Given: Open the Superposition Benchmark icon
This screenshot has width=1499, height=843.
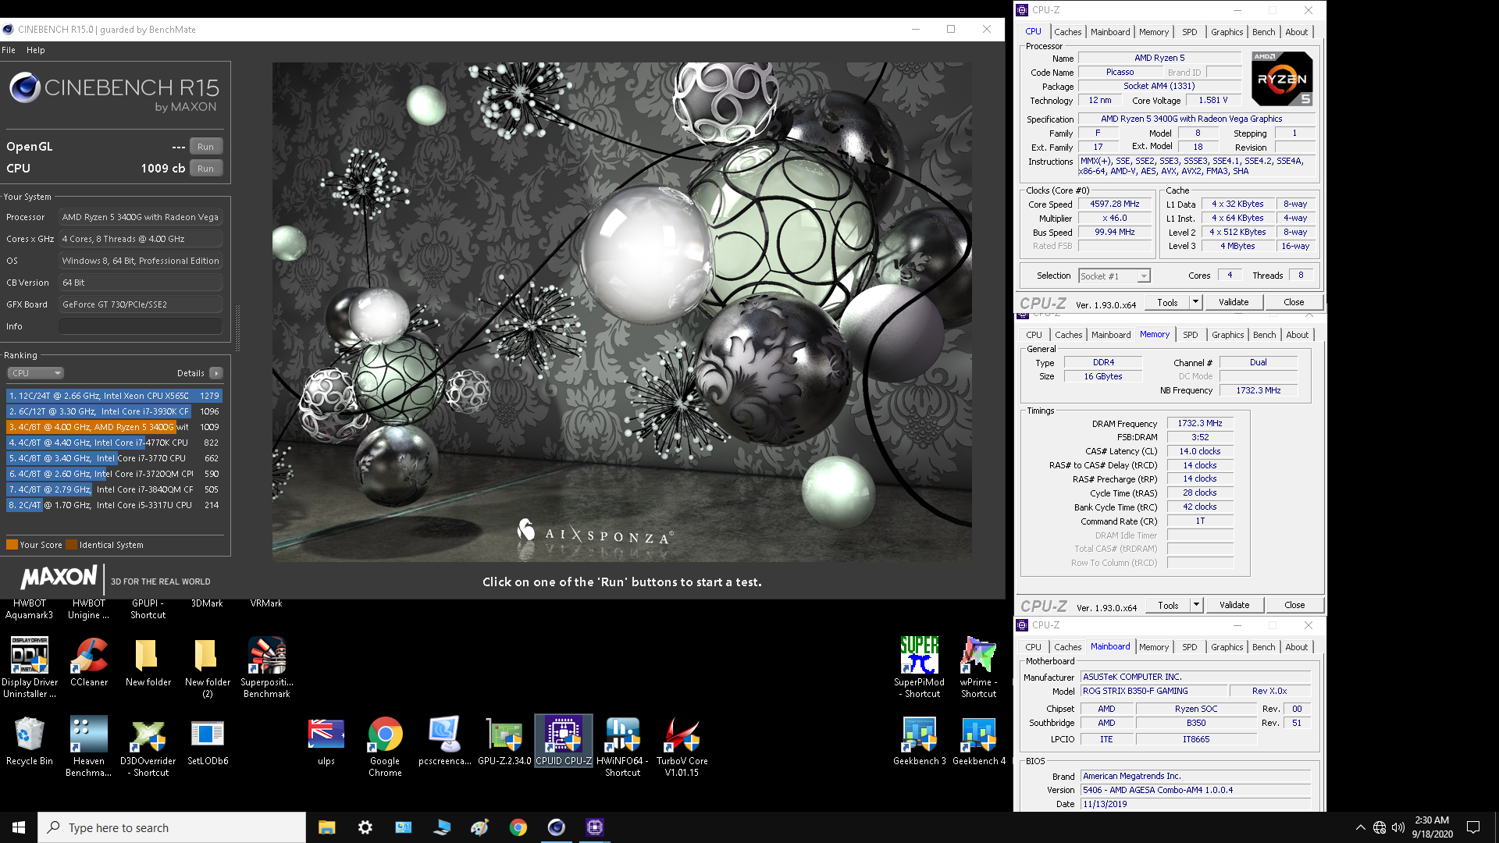Looking at the screenshot, I should point(267,667).
